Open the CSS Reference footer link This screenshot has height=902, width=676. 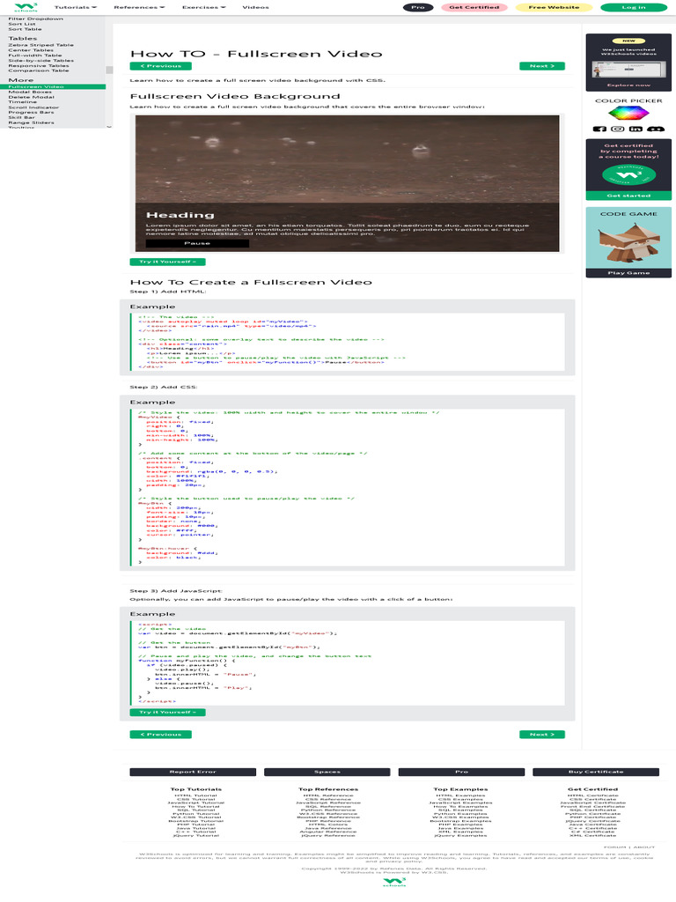point(328,799)
